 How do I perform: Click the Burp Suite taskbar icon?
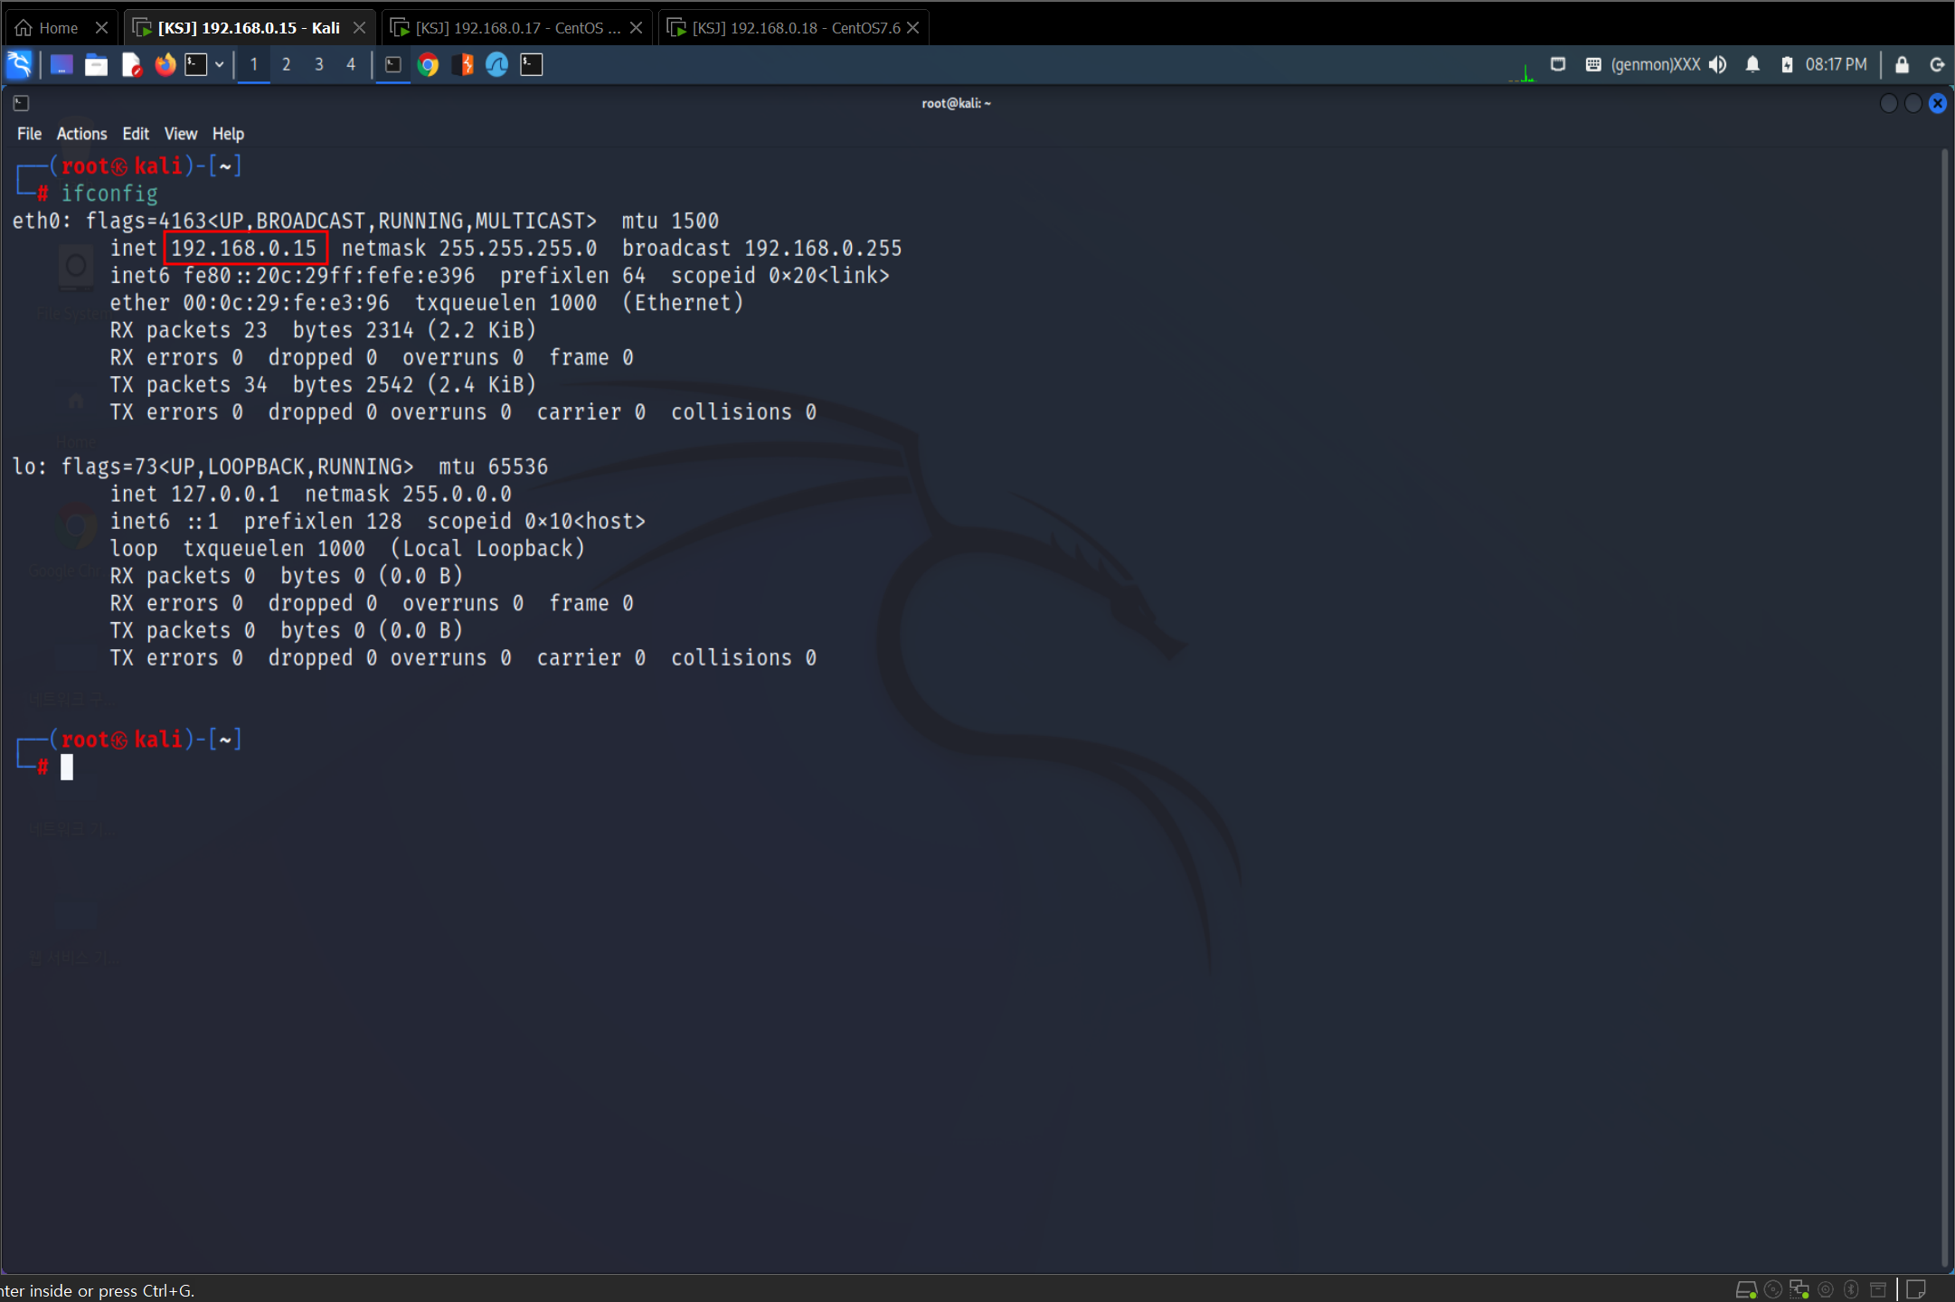click(463, 64)
